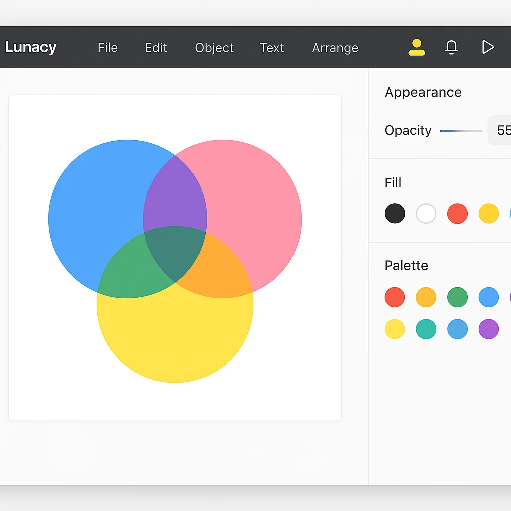The image size is (511, 511).
Task: Pick the purple Palette swatch
Action: point(488,329)
